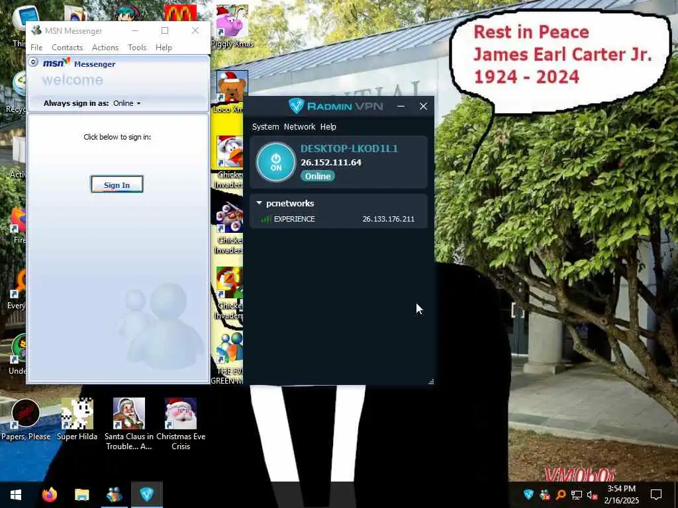Click the orange magnifier tray icon
The height and width of the screenshot is (508, 678).
tap(560, 495)
